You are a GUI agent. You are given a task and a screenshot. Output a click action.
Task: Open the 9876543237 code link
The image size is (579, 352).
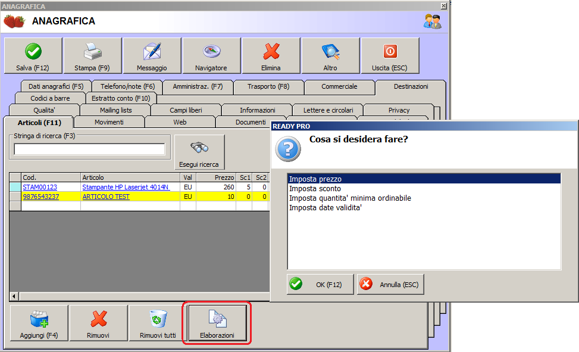pos(41,197)
